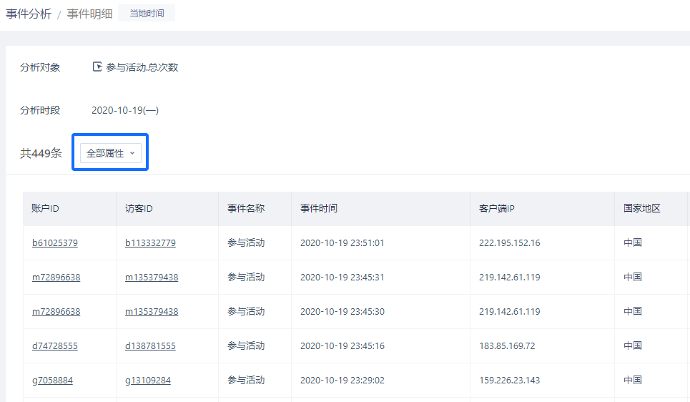The height and width of the screenshot is (402, 690).
Task: Open account ID link b61025379
Action: click(55, 243)
